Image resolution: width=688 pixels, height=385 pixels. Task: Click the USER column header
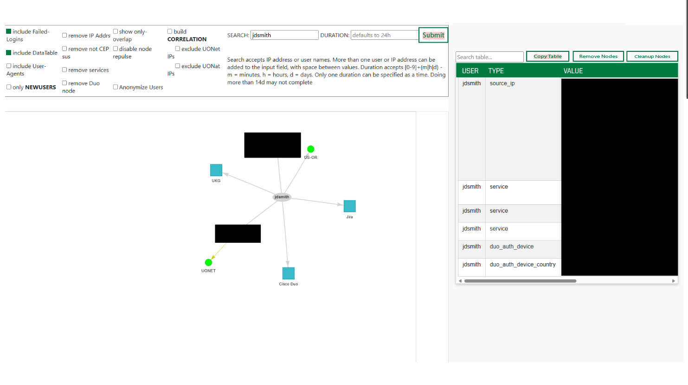point(470,71)
